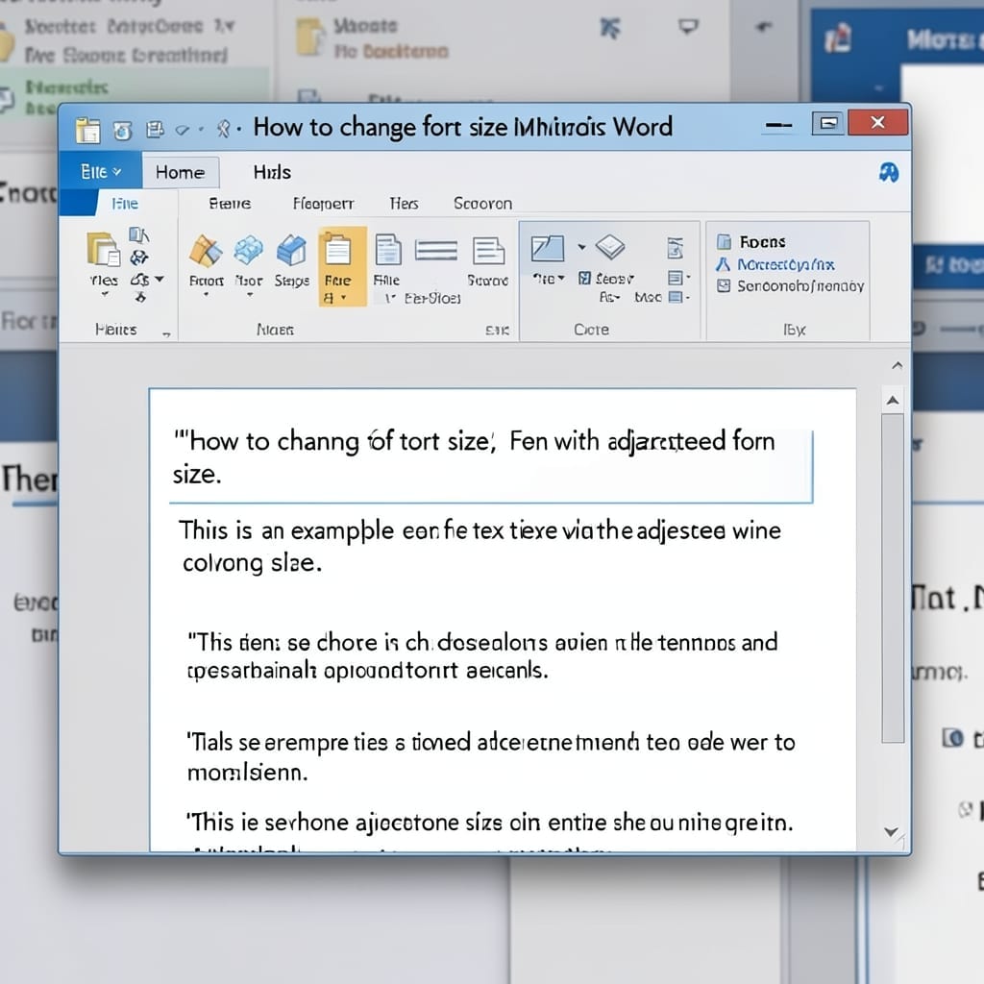This screenshot has width=984, height=984.
Task: Click the line starting "This ie sevhone"
Action: pyautogui.click(x=489, y=823)
